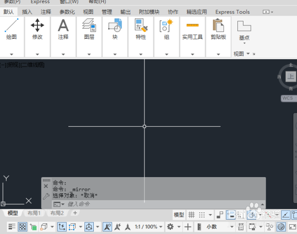Image resolution: width=297 pixels, height=234 pixels.
Task: Open snap settings dropdown arrow beside snap icon
Action: click(210, 215)
